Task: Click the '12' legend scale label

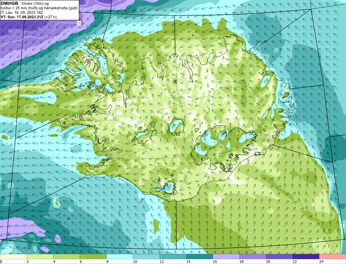Action: 162,262
